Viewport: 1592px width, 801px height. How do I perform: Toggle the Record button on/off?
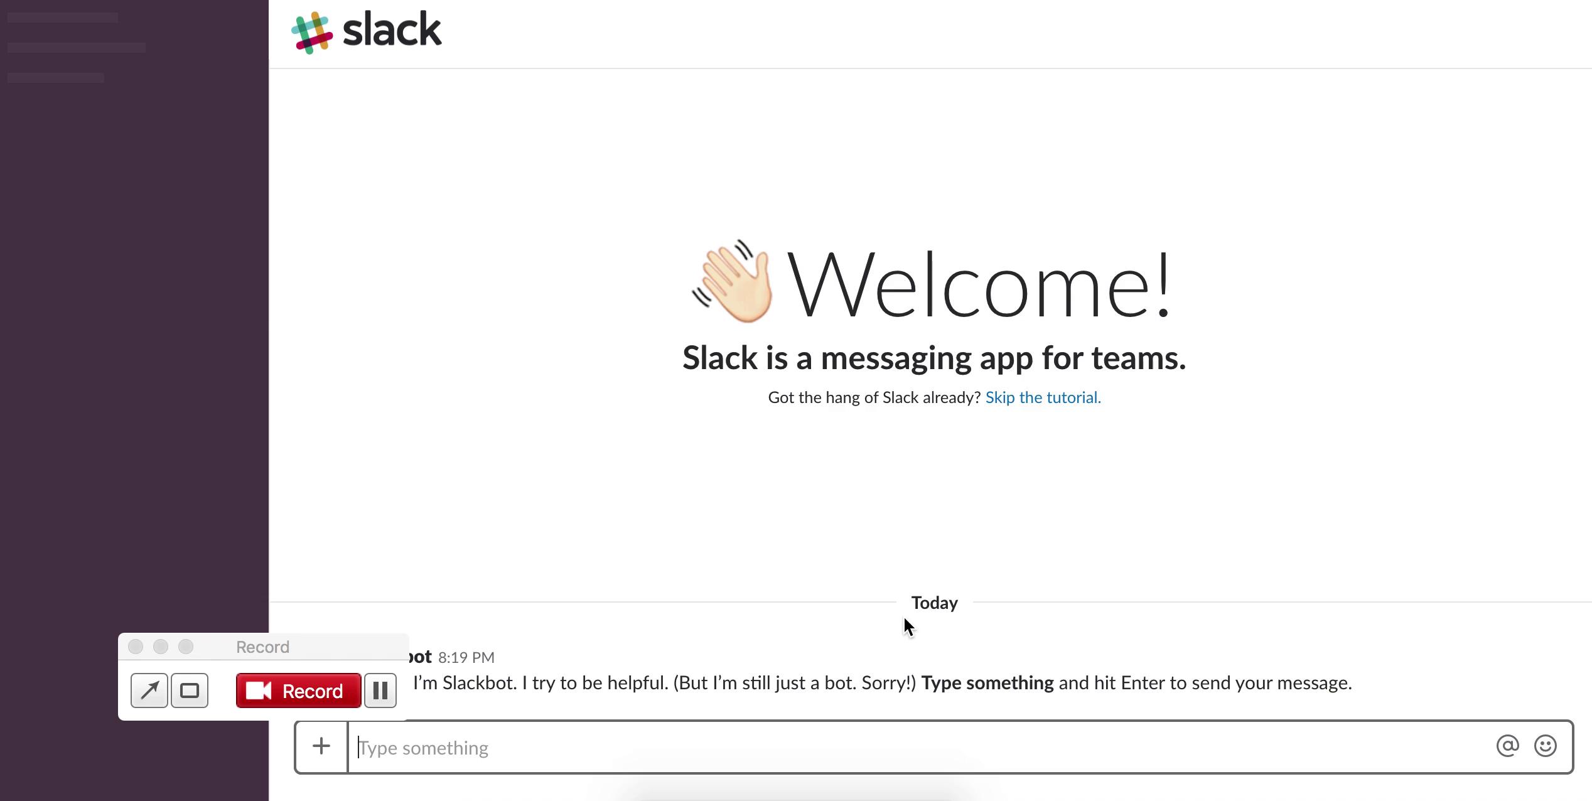297,691
